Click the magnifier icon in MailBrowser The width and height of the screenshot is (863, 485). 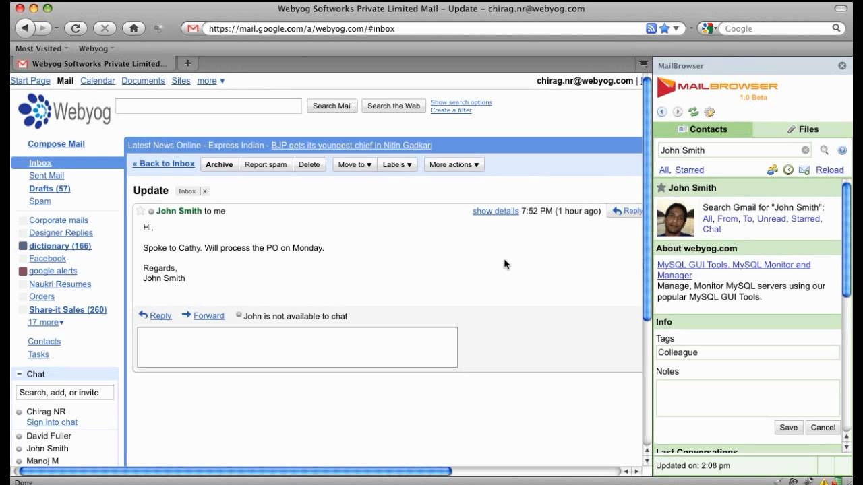[824, 150]
